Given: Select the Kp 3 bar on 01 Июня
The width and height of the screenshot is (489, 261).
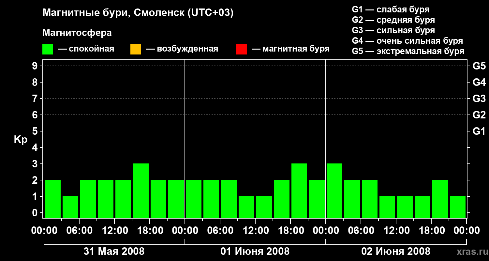Looking at the screenshot, I should pos(299,191).
